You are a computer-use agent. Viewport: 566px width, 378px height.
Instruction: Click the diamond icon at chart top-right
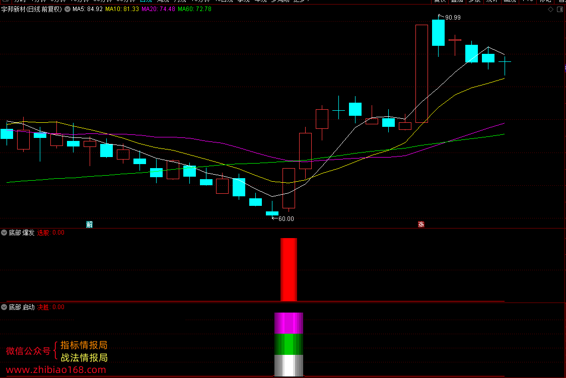tap(550, 10)
